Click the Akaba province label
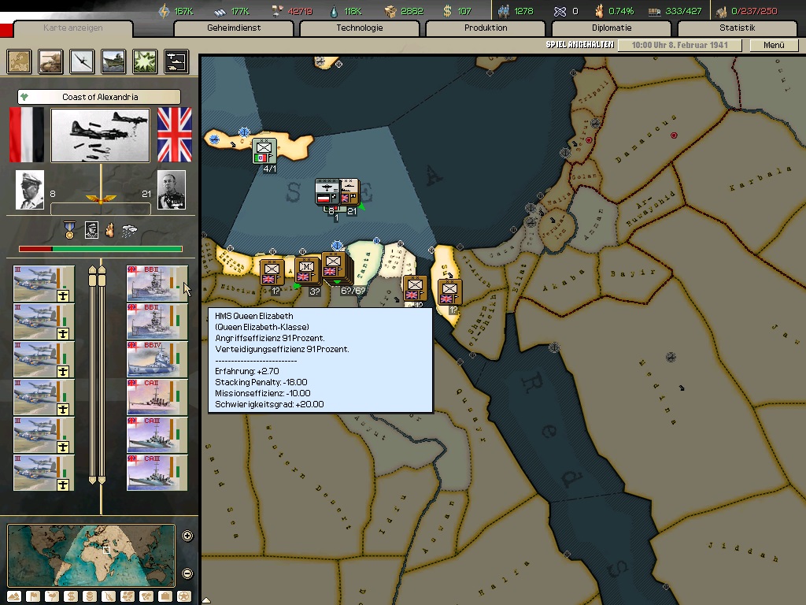This screenshot has width=806, height=605. (564, 280)
